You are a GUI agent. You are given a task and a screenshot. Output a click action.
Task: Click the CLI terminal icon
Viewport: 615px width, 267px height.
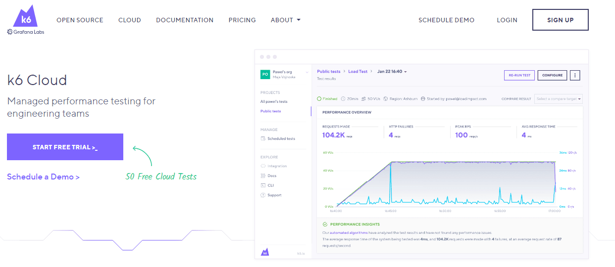click(263, 185)
